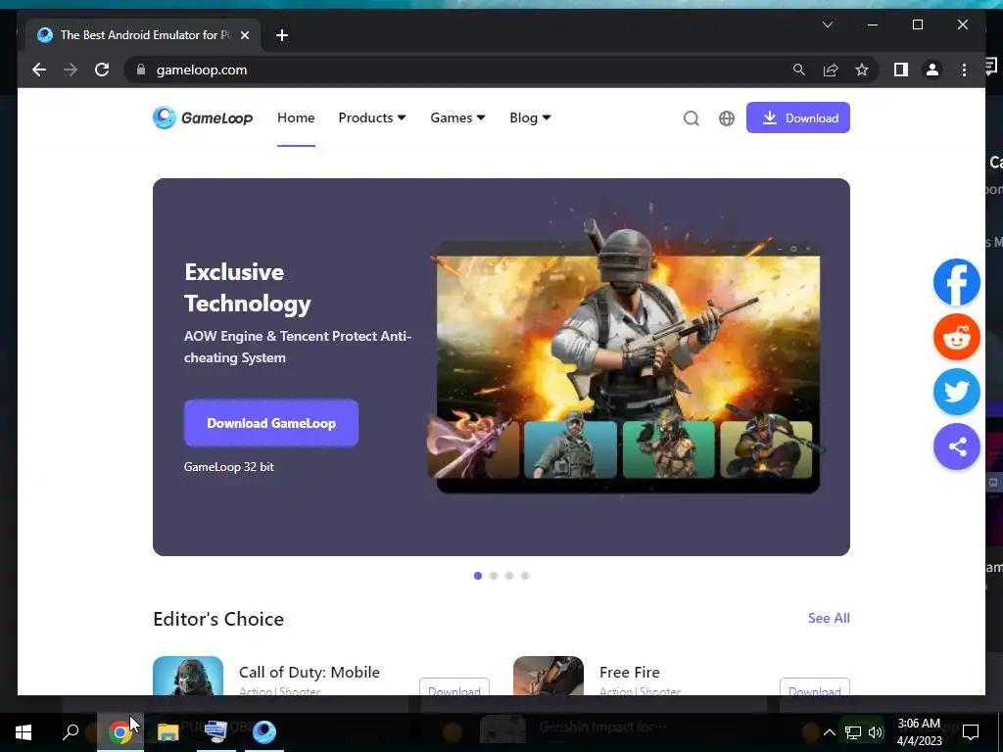
Task: Expand the Games dropdown menu
Action: coord(457,117)
